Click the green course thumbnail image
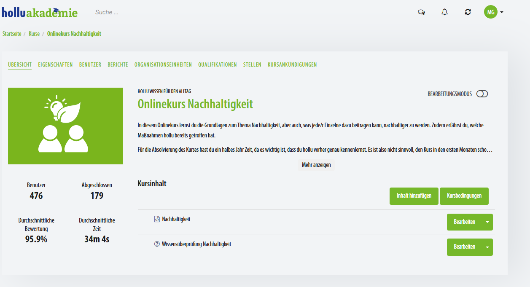 (x=65, y=126)
